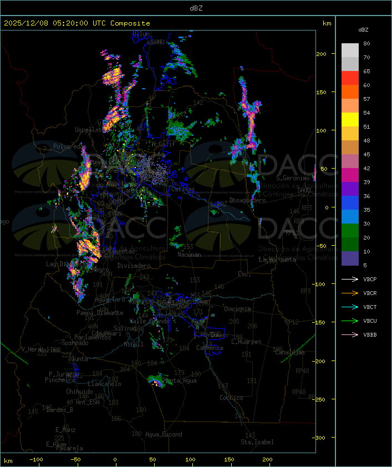Pick the light gray 70–80 dBZ swatch
This screenshot has width=392, height=467.
(350, 50)
